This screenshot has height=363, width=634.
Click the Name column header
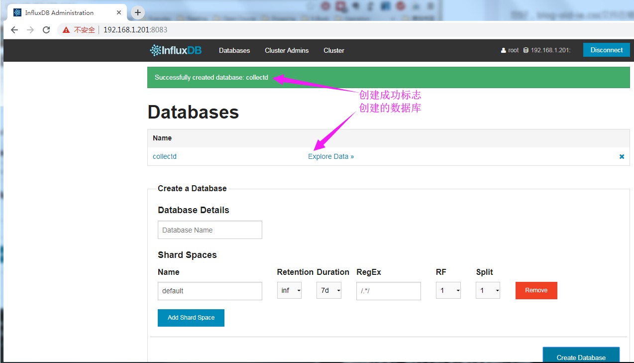(x=162, y=138)
